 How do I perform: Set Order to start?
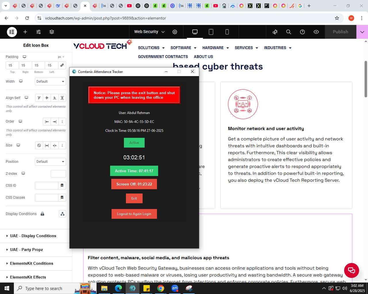(x=47, y=122)
